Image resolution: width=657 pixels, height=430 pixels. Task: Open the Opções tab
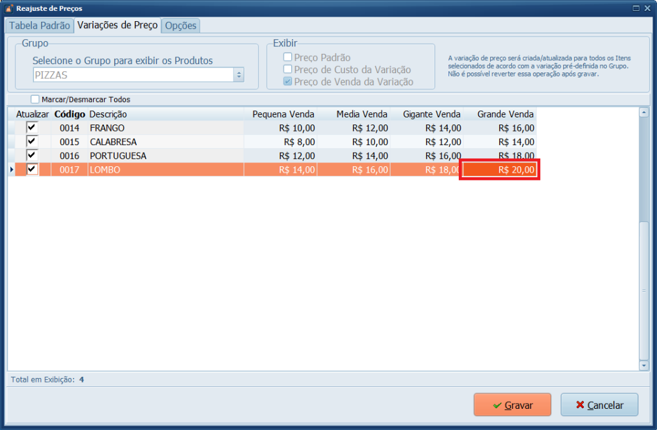point(181,26)
